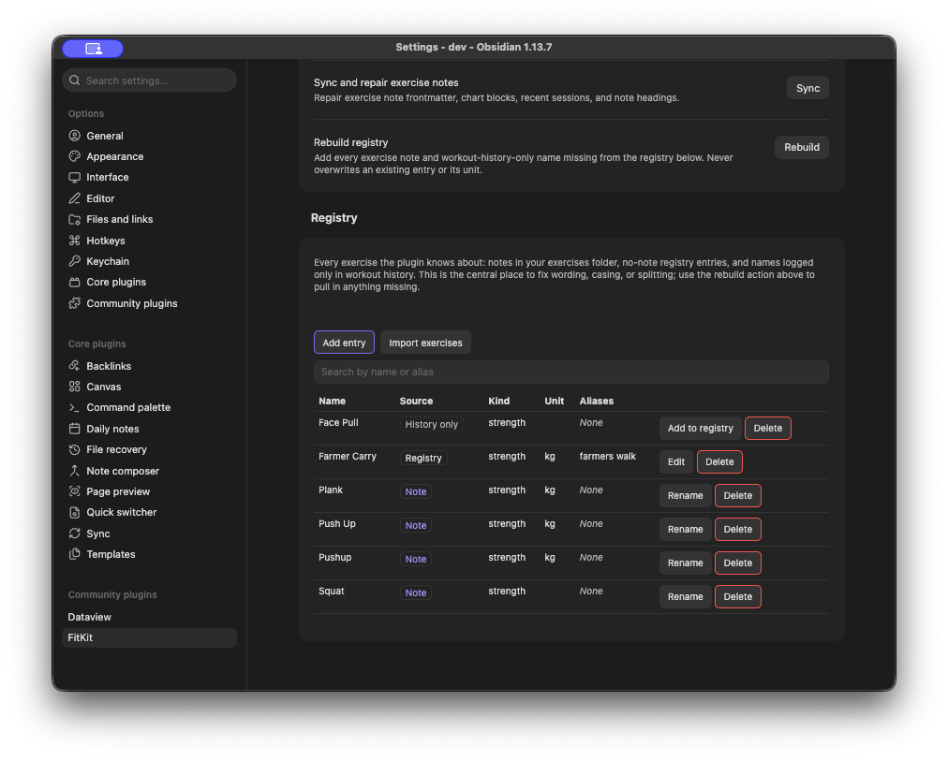Click the Registry badge for Farmer Carry

coord(423,458)
